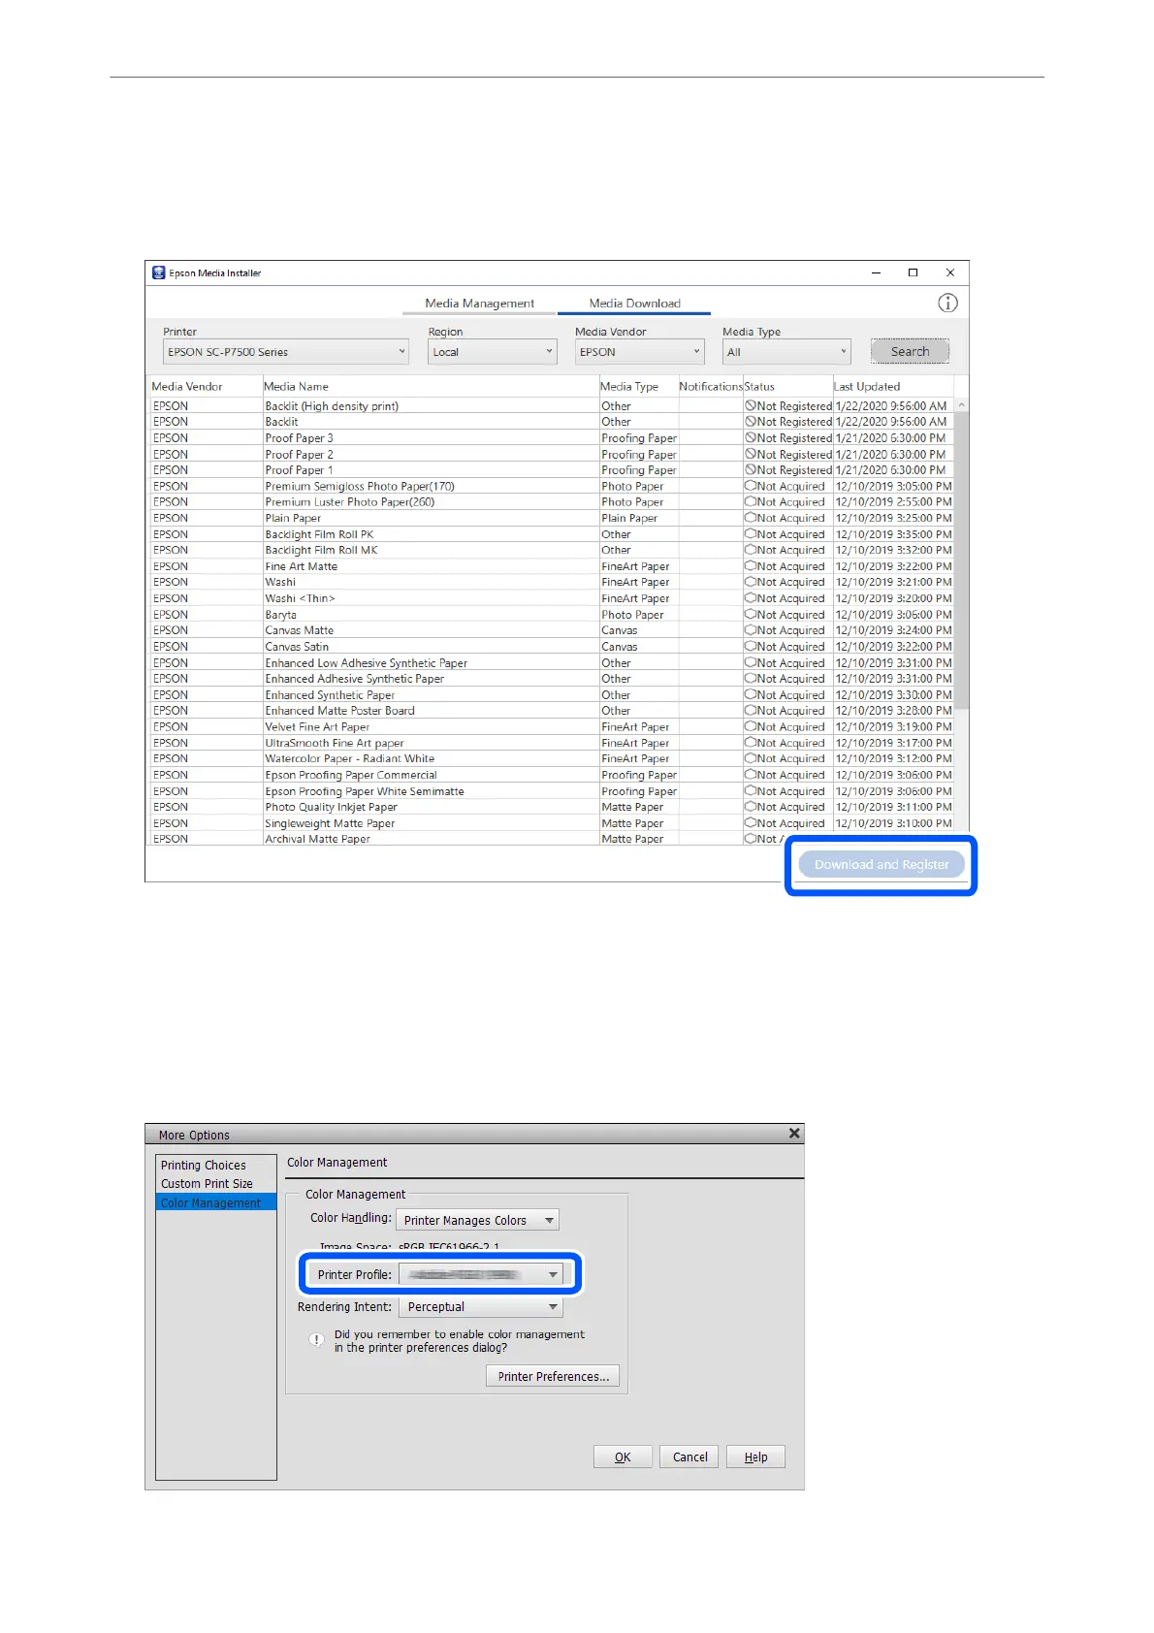The height and width of the screenshot is (1633, 1154).
Task: Select Custom Print Size in More Options list
Action: point(215,1184)
